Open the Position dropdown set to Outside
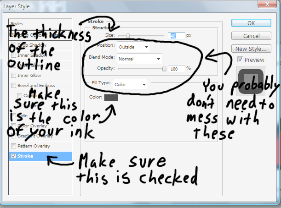The image size is (281, 208). [134, 47]
